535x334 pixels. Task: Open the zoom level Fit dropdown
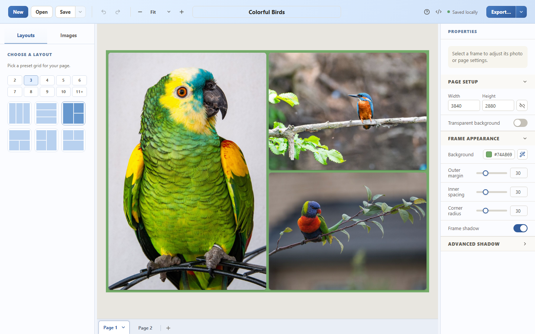tap(161, 12)
